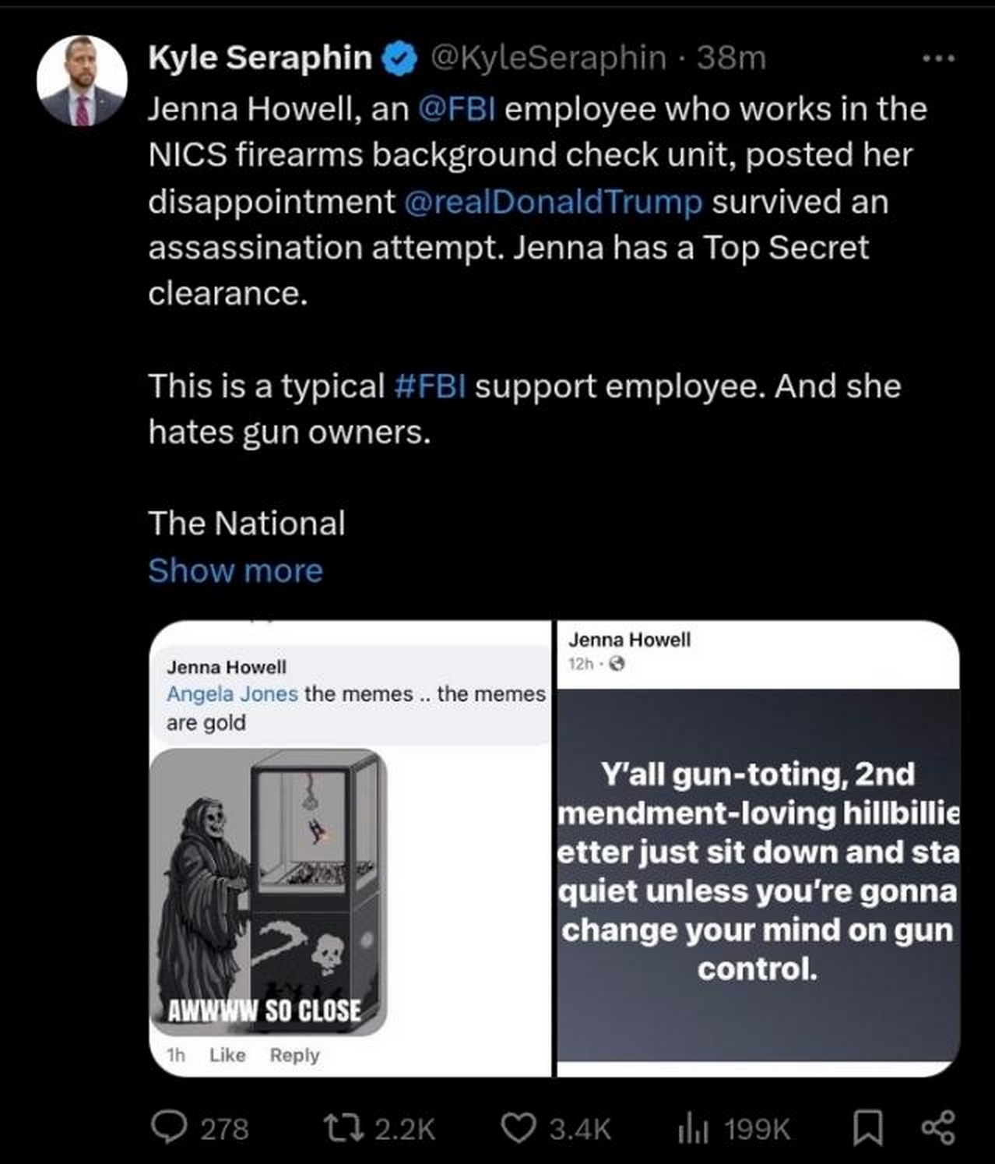Open view analytics bar chart icon
Viewport: 995px width, 1164px height.
pyautogui.click(x=692, y=1127)
